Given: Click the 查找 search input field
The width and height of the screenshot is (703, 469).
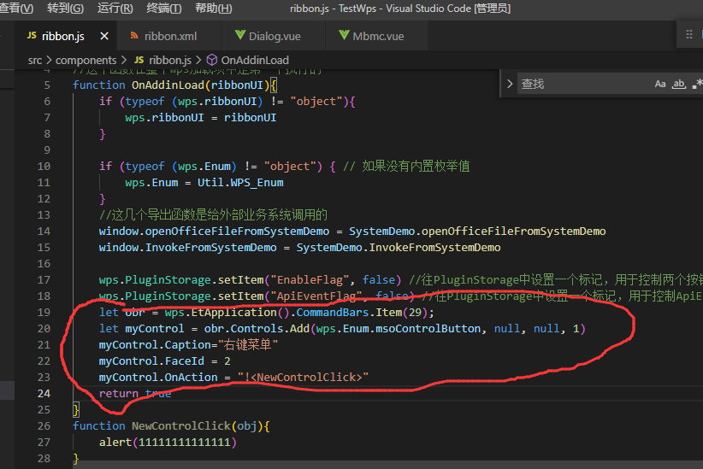Looking at the screenshot, I should pos(582,84).
